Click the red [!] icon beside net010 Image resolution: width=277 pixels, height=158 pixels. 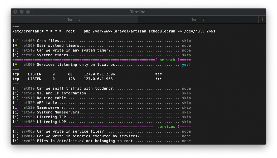point(16,88)
